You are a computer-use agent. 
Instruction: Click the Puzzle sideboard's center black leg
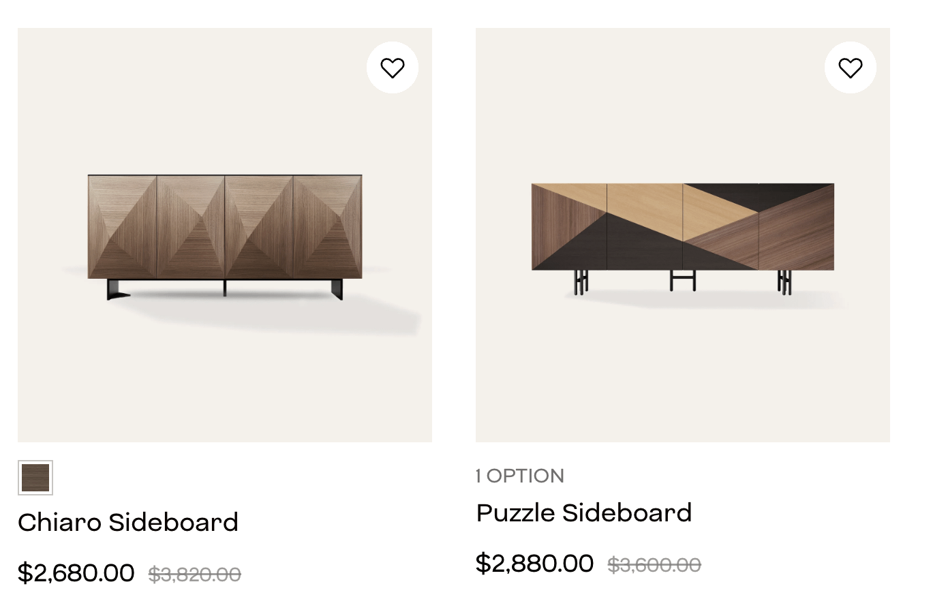tap(682, 279)
